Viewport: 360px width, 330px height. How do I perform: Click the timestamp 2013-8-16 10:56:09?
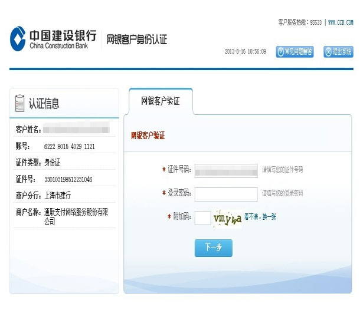[x=246, y=51]
